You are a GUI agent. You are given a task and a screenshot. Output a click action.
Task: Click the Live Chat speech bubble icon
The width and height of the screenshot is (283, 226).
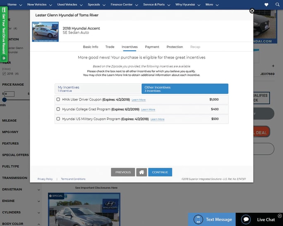coord(246,219)
